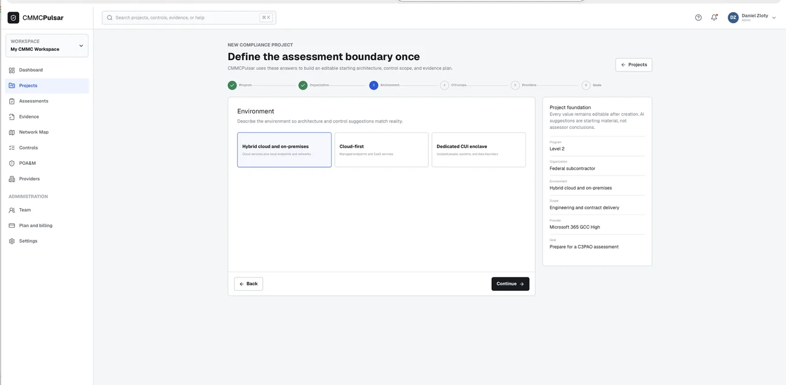Open the help question-mark icon

point(698,18)
